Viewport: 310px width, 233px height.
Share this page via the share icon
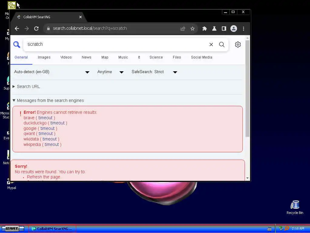[183, 29]
